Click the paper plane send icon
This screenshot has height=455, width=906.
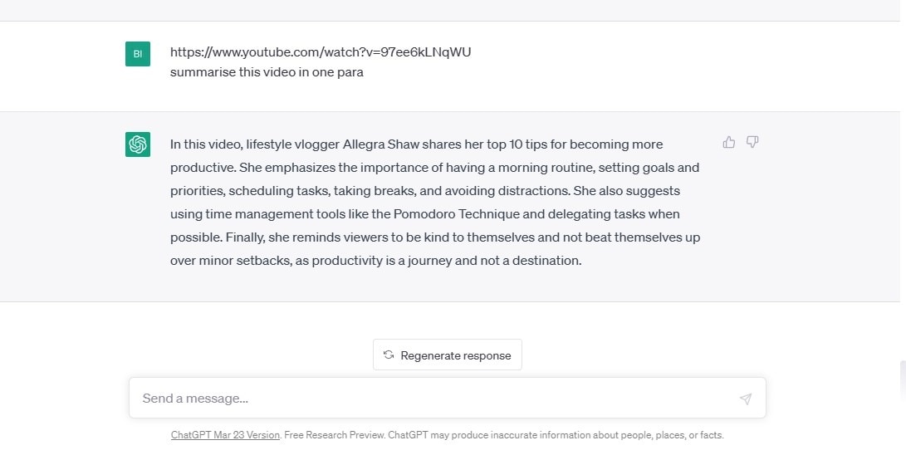[745, 399]
